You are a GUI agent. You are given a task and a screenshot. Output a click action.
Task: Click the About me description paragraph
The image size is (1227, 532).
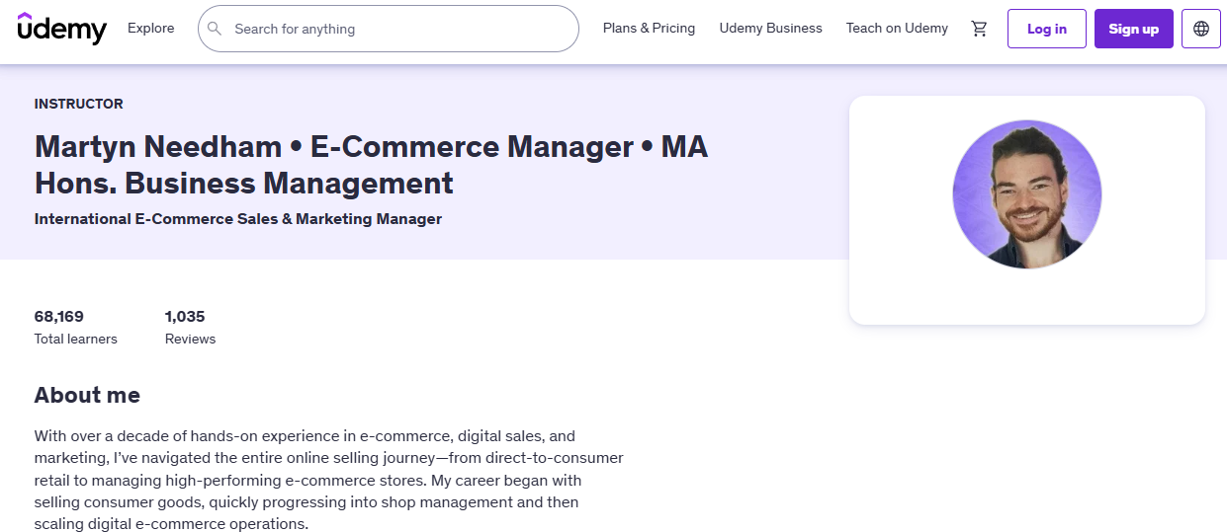329,480
